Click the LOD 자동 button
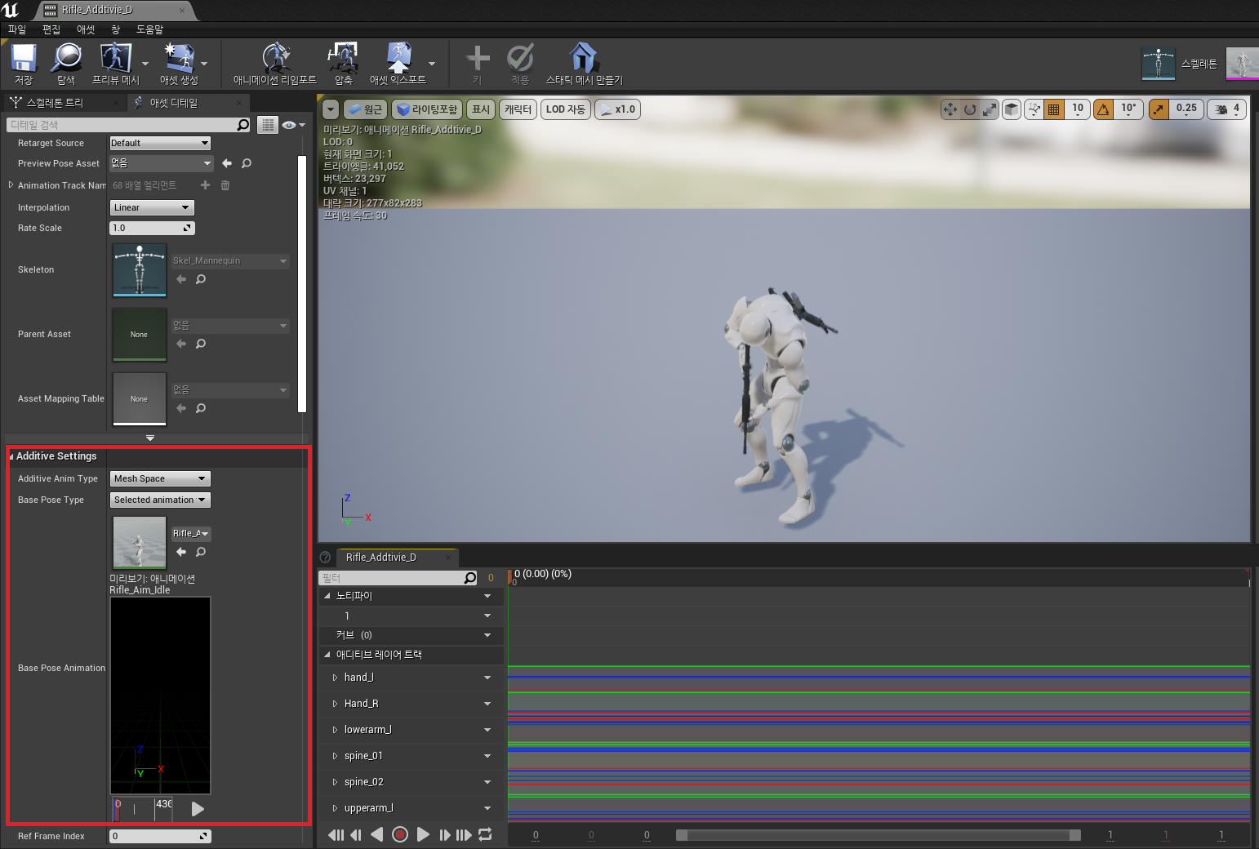The width and height of the screenshot is (1259, 849). (x=565, y=109)
